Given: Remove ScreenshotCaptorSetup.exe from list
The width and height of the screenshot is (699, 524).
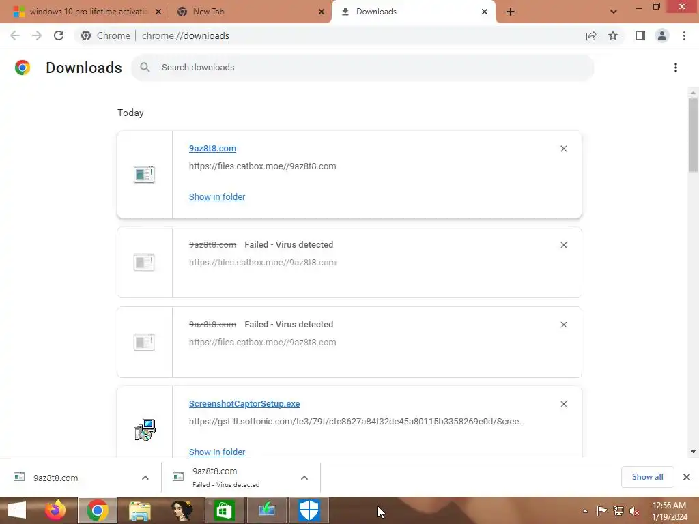Looking at the screenshot, I should (563, 404).
